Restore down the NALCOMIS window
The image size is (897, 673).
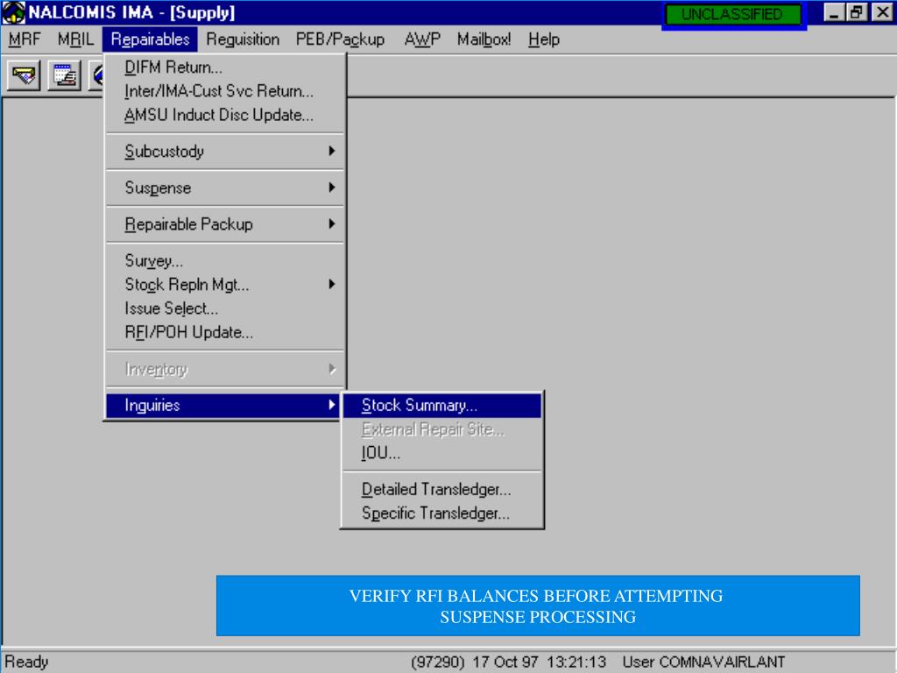pos(857,12)
